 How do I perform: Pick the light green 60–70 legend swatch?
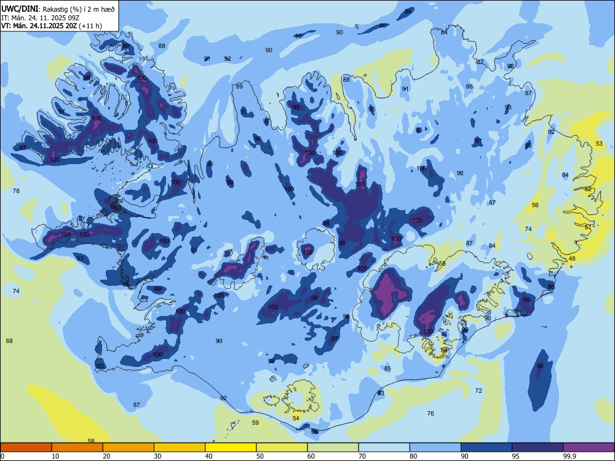pos(333,447)
